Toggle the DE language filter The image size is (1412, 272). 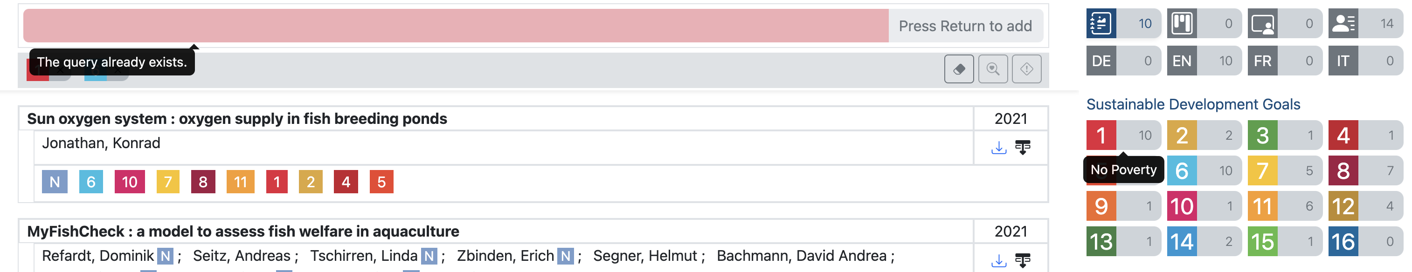(x=1102, y=61)
